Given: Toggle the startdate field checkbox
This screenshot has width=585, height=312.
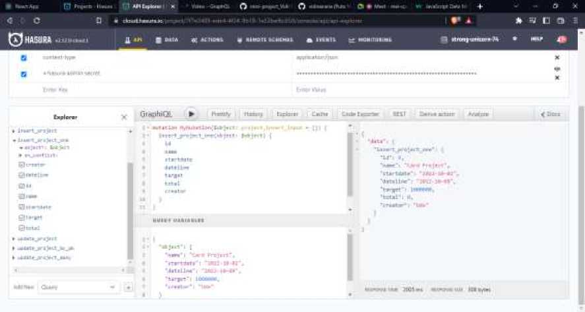Looking at the screenshot, I should pyautogui.click(x=22, y=206).
